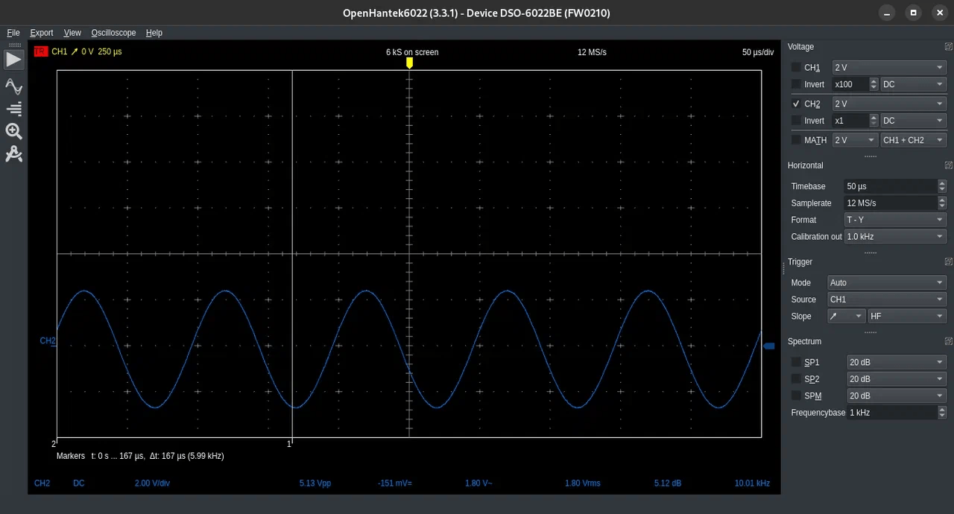Open the CH2 DC coupling dropdown
954x514 pixels.
tap(913, 121)
